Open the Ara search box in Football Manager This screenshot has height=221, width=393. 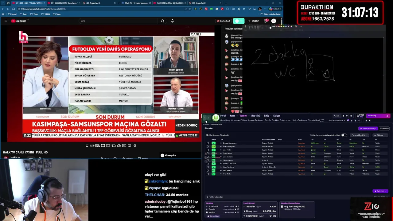pos(337,116)
